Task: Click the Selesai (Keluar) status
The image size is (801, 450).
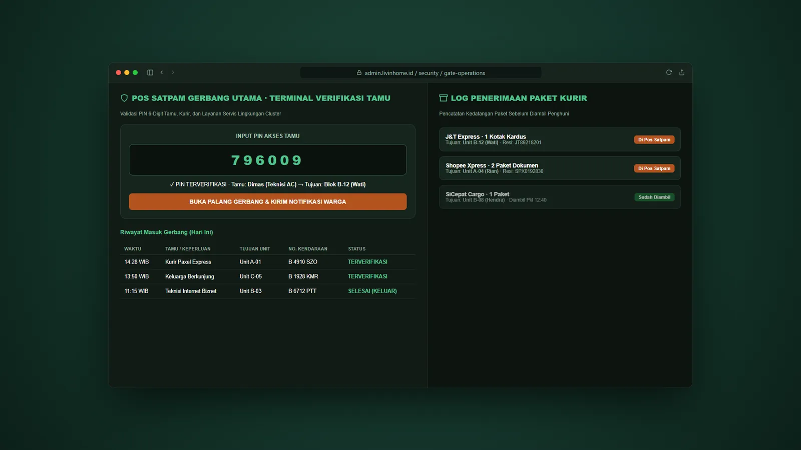Action: [x=372, y=291]
